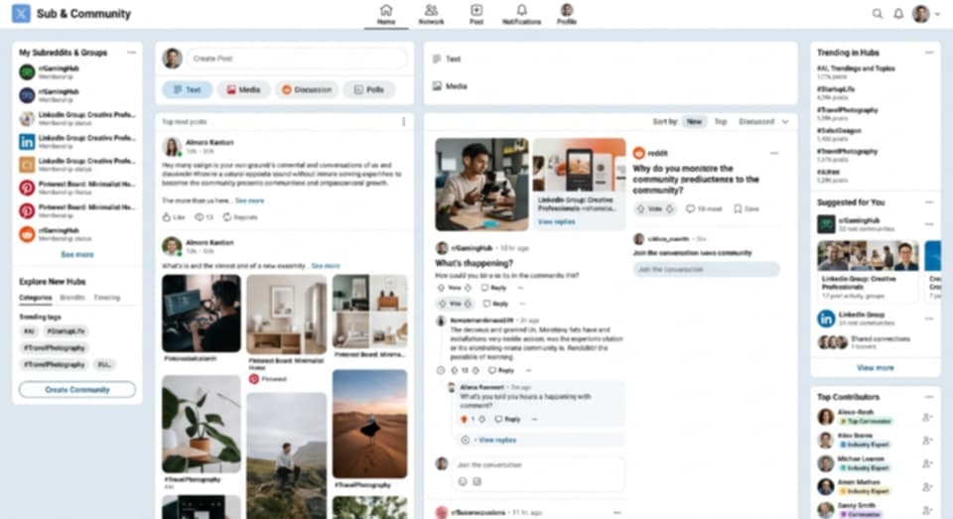Screen dimensions: 953x519
Task: Sort feed by Top
Action: click(x=721, y=121)
